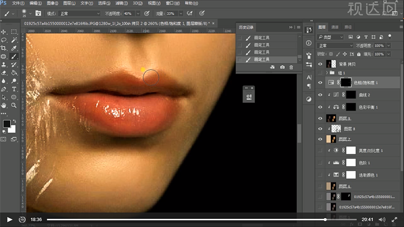
Task: Select the Paint Bucket tool
Action: point(14,73)
